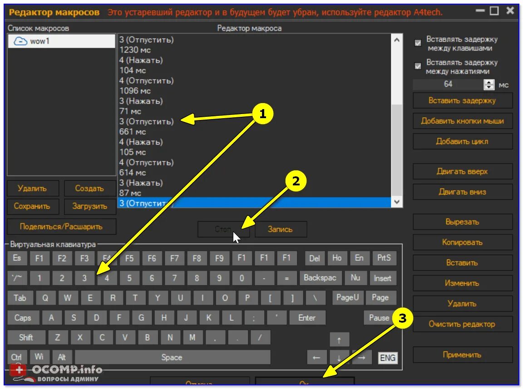Click the up arrow virtual key
Image resolution: width=523 pixels, height=389 pixels.
[339, 340]
